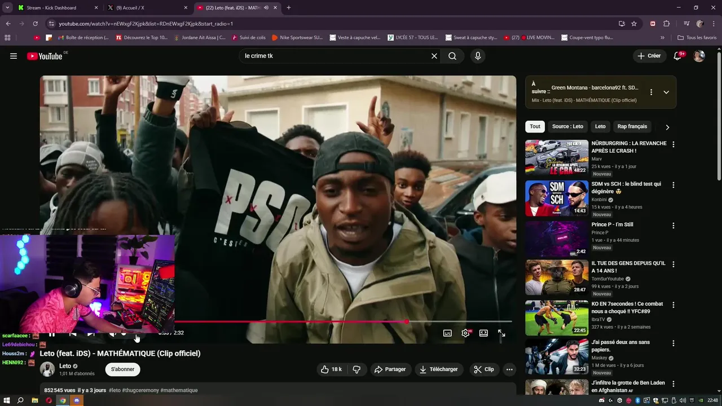Select the Rap français filter chip

632,126
